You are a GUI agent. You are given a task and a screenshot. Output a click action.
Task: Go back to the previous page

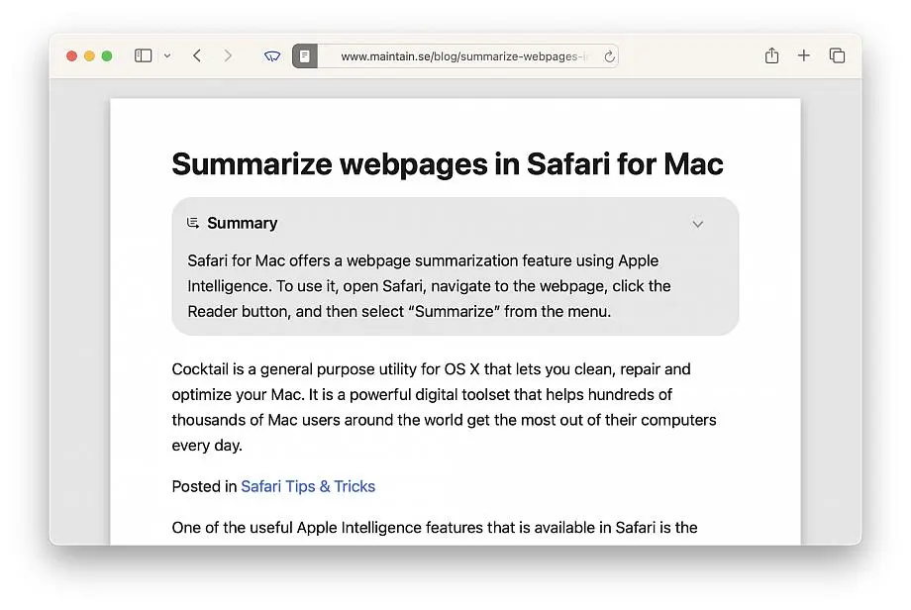click(x=197, y=55)
